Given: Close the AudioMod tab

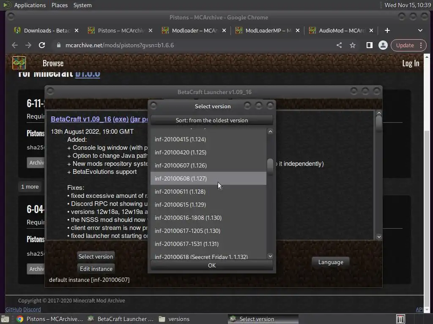Looking at the screenshot, I should (371, 30).
